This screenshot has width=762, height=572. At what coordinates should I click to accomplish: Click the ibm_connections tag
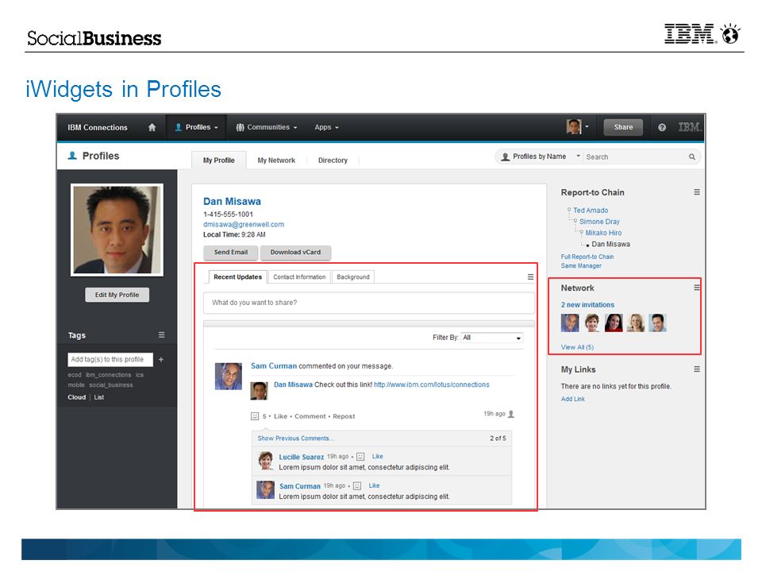(109, 374)
